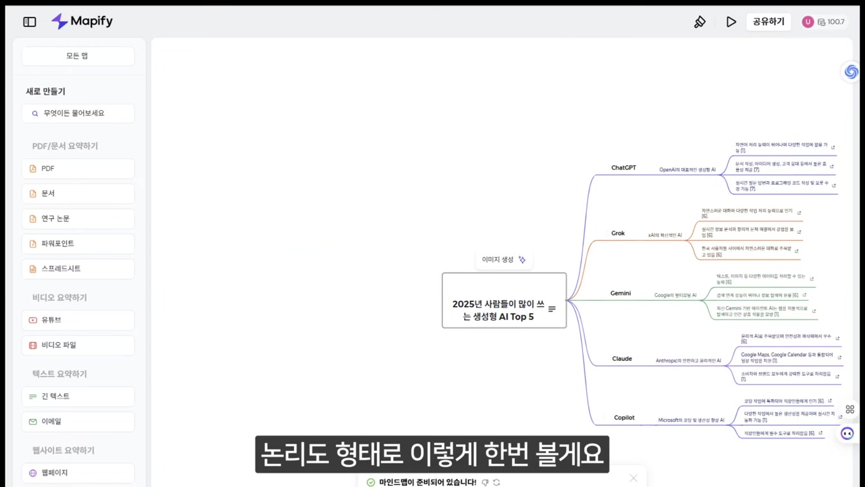Viewport: 865px width, 487px height.
Task: Select 이메일 summarize option
Action: 78,422
